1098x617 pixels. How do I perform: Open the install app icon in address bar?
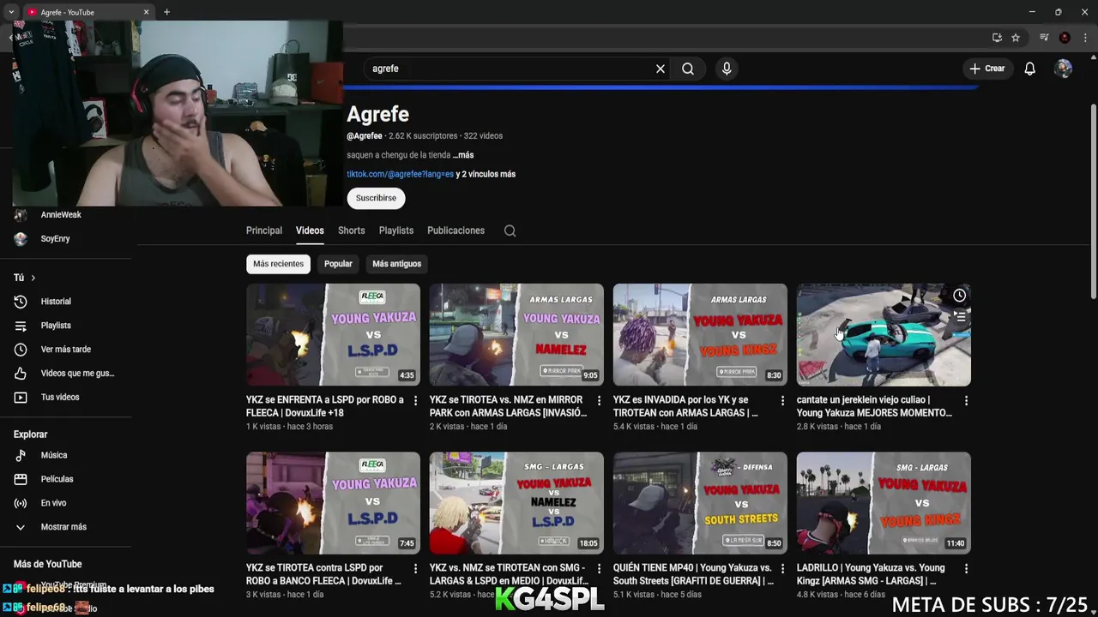tap(997, 38)
